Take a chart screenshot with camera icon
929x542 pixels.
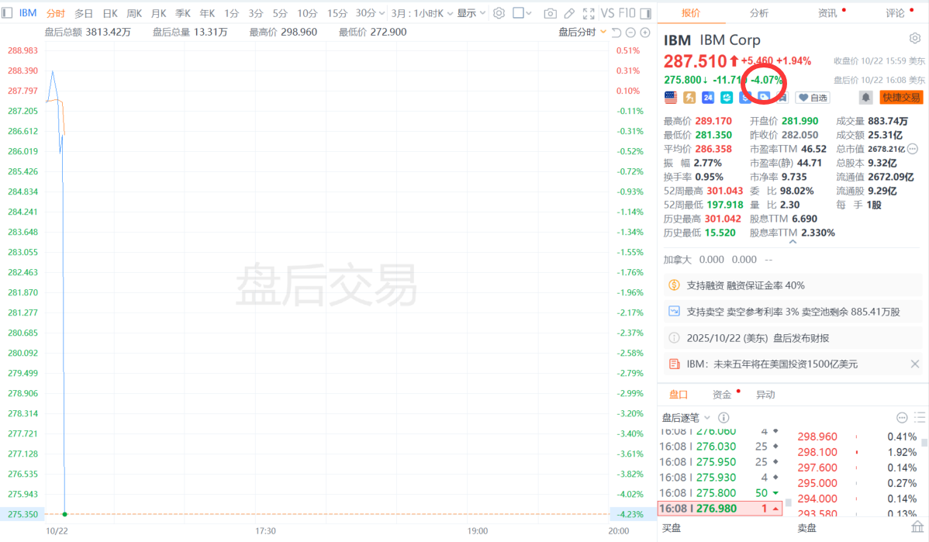(550, 13)
